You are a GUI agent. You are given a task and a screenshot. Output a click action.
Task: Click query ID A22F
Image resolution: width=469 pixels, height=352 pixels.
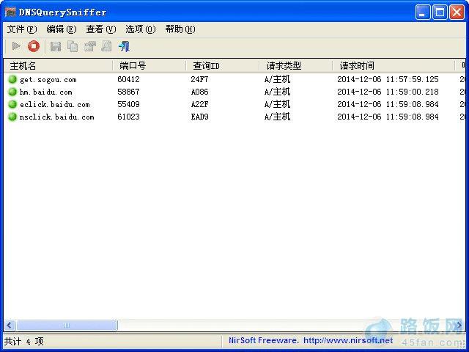[x=199, y=104]
